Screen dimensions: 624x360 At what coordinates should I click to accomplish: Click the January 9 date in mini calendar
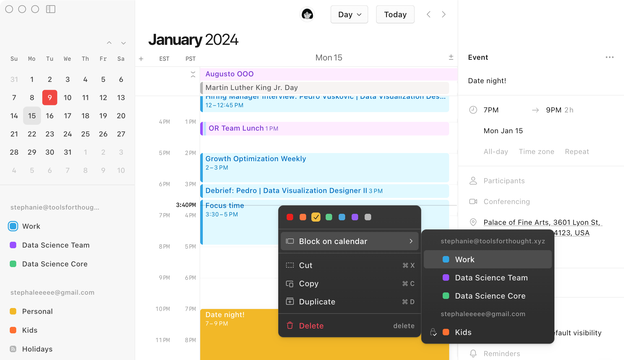(49, 97)
